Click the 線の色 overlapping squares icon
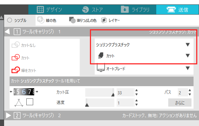The height and width of the screenshot is (126, 199). (x=41, y=20)
